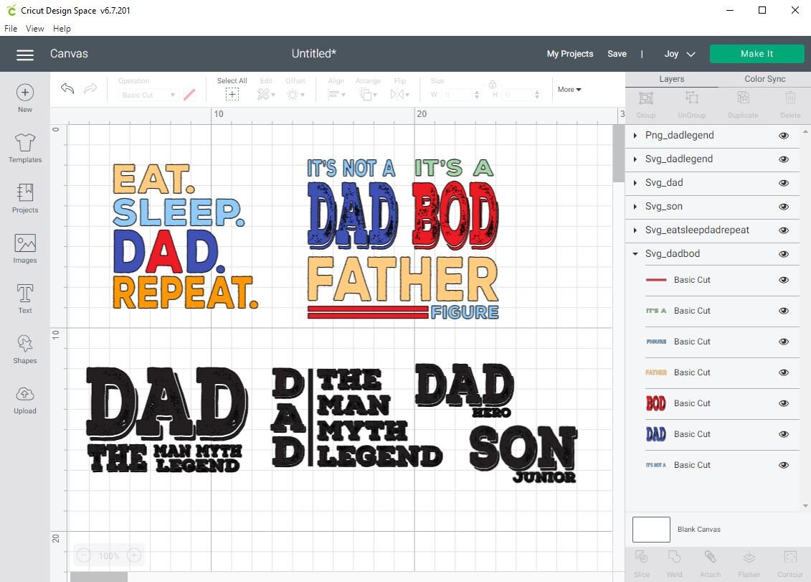
Task: Open the Images panel
Action: click(x=25, y=247)
